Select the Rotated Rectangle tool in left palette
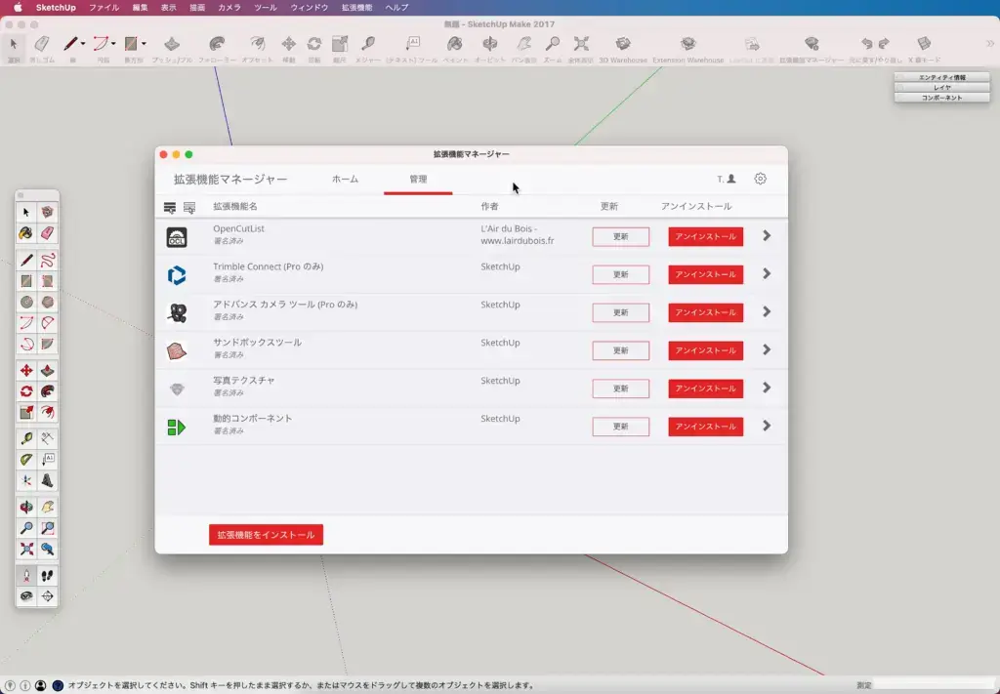1000x694 pixels. pyautogui.click(x=47, y=281)
